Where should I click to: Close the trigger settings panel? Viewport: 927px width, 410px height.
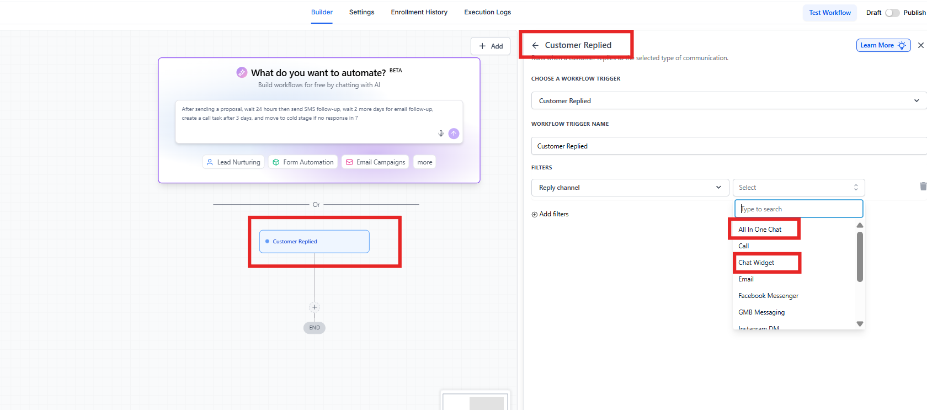(920, 45)
